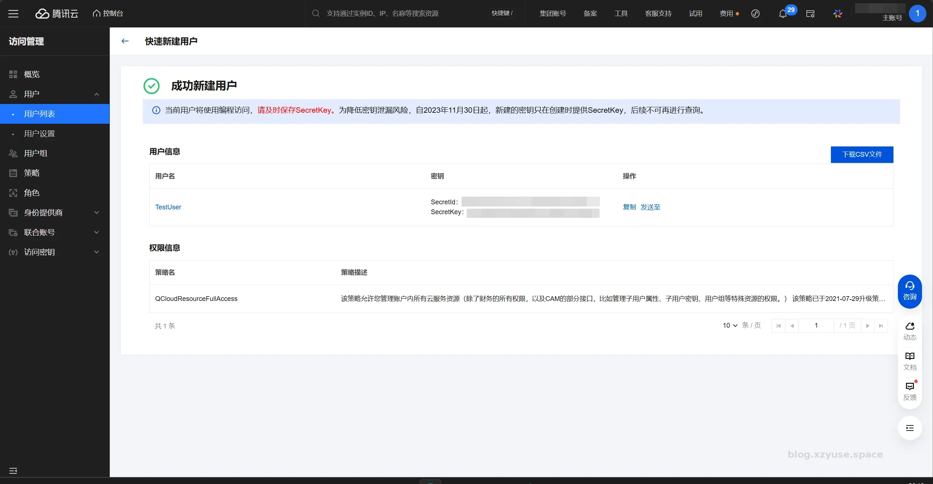Open the 10 条/页 page size dropdown

coord(730,325)
